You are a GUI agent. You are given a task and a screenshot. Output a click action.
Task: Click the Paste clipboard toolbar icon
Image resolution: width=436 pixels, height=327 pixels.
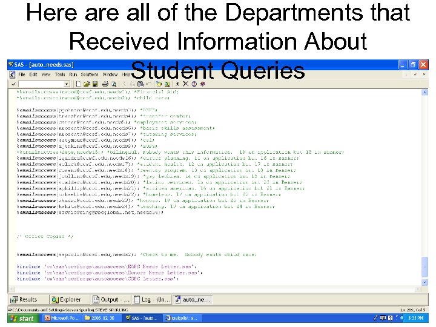pos(140,84)
